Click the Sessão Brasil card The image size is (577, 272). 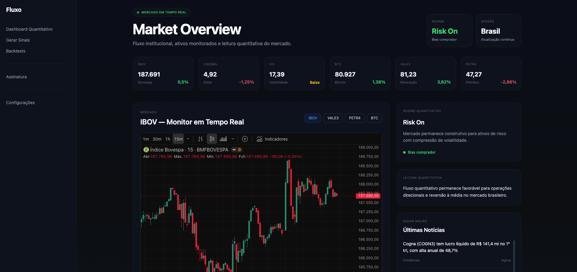[x=499, y=30]
